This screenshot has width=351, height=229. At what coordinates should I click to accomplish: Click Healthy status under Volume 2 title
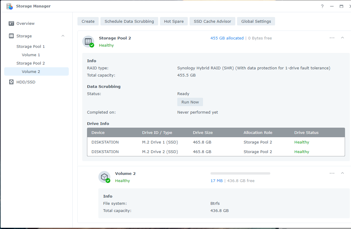pyautogui.click(x=123, y=181)
